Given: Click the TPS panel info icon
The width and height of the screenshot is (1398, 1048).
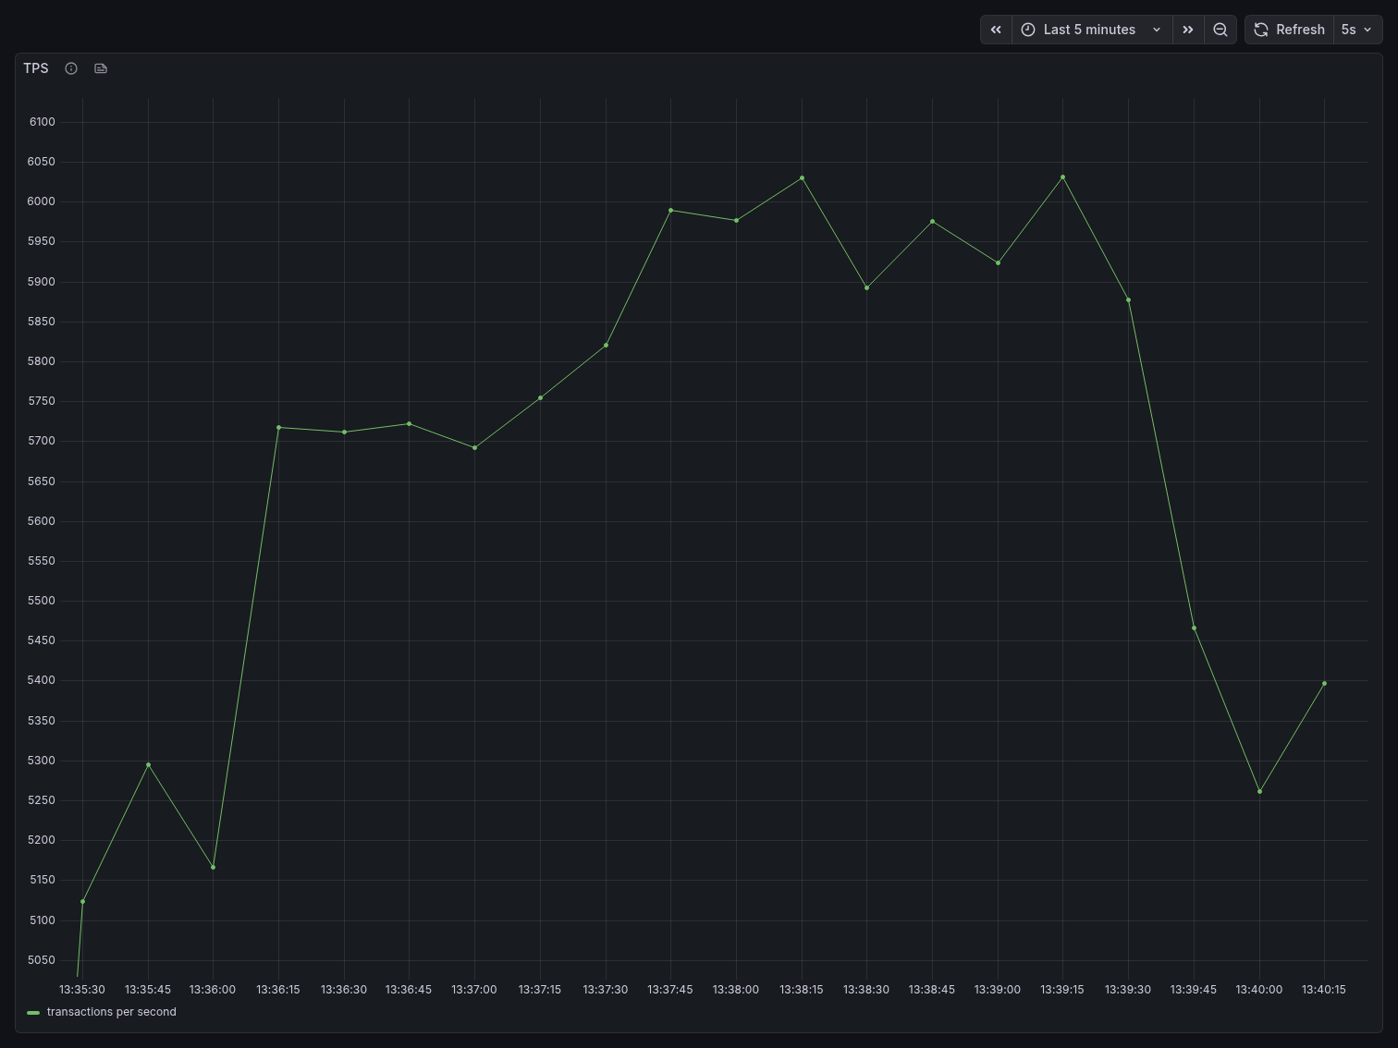Looking at the screenshot, I should (x=71, y=68).
